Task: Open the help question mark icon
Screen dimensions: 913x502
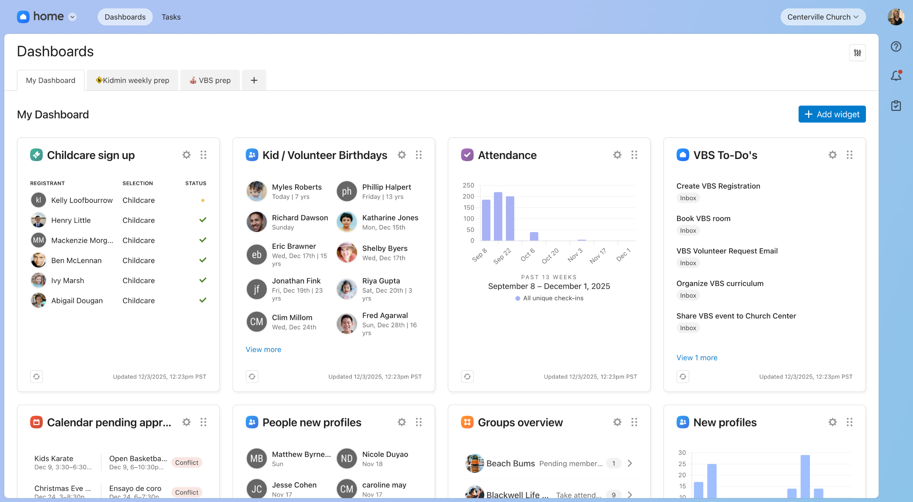Action: click(x=896, y=47)
